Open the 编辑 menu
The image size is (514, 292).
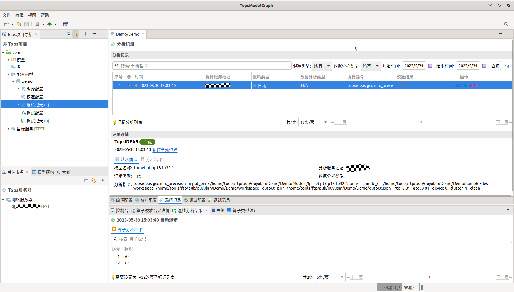click(19, 15)
